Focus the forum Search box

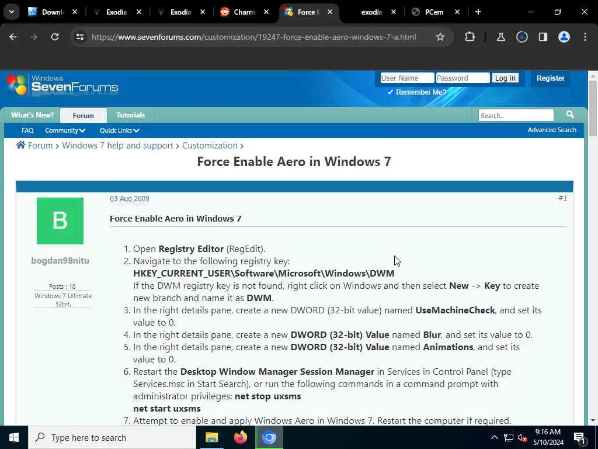click(x=516, y=115)
